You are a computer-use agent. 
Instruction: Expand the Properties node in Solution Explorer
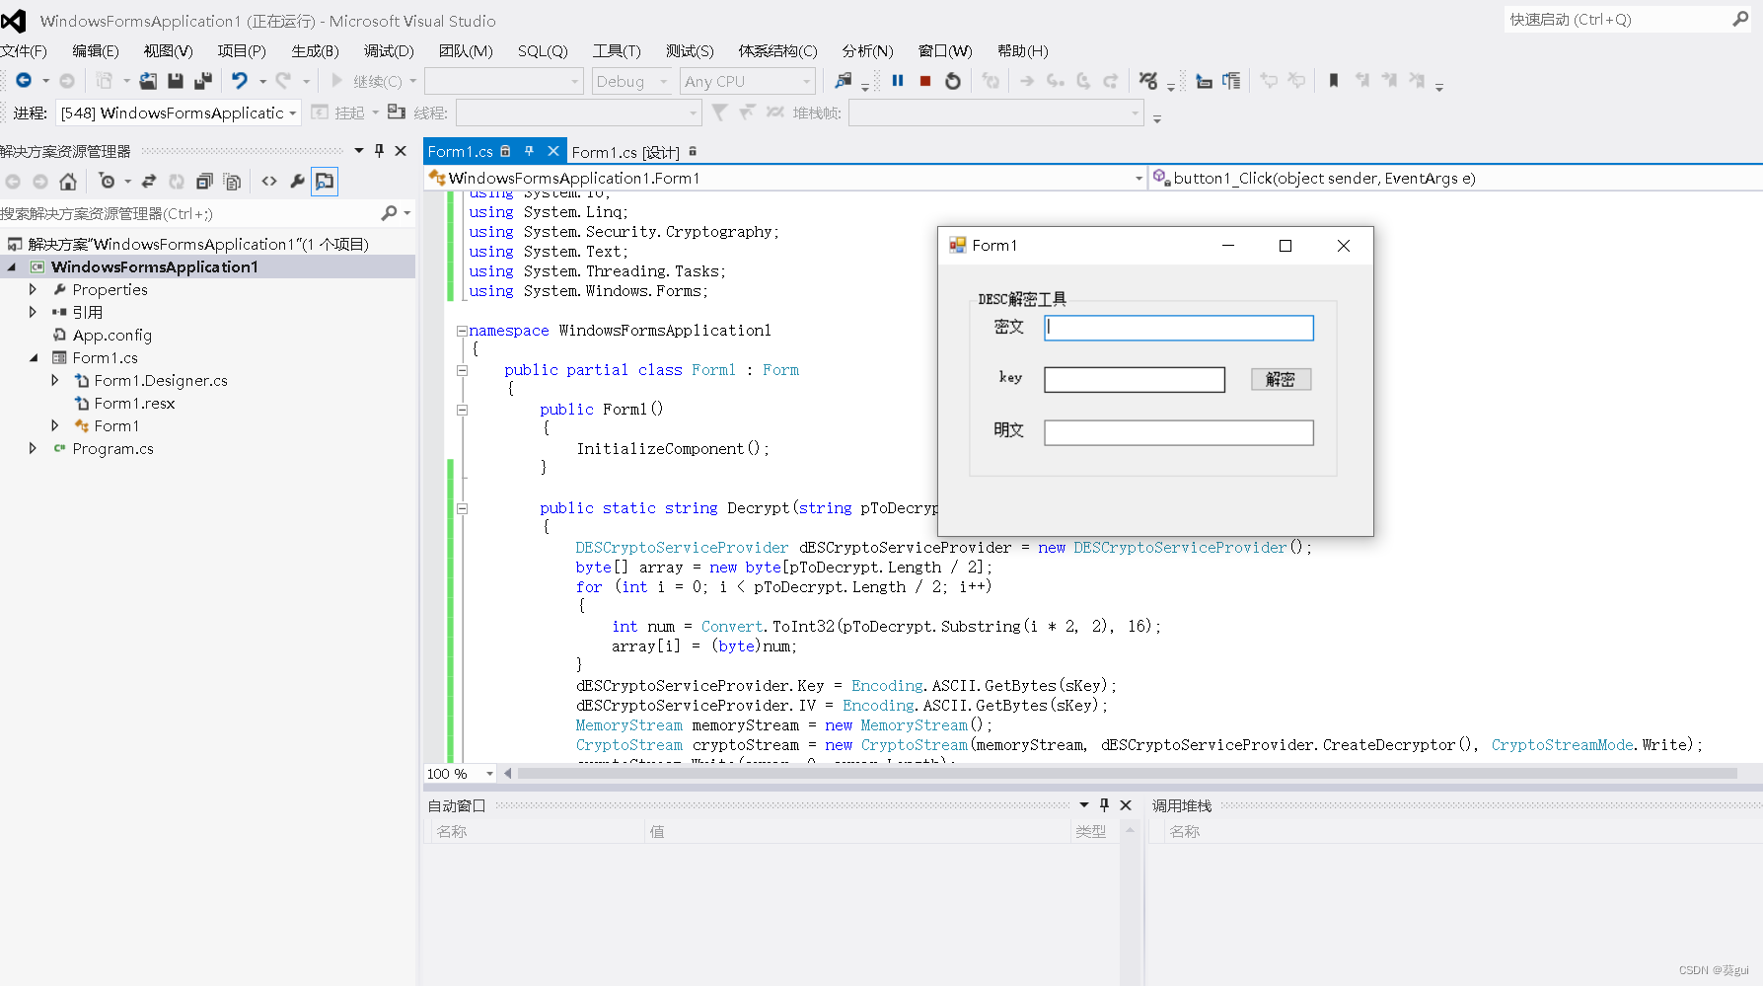33,289
